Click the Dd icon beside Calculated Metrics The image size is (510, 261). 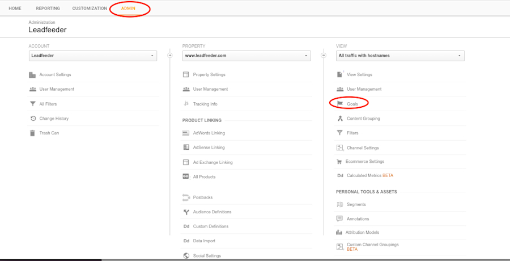click(x=340, y=176)
